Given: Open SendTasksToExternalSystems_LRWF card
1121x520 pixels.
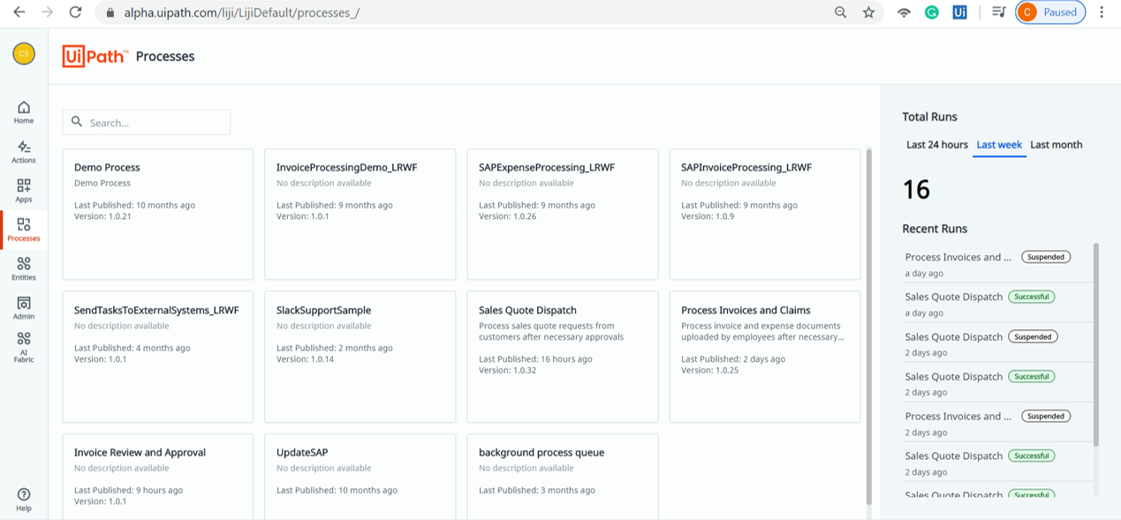Looking at the screenshot, I should [x=158, y=357].
